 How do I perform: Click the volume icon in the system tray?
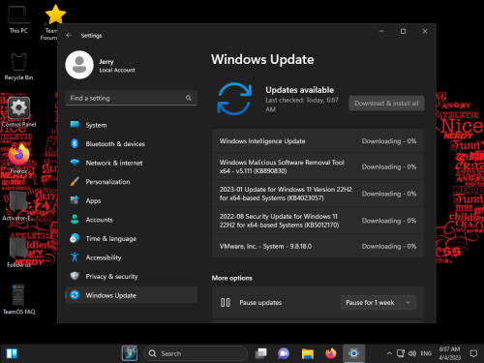[x=412, y=353]
